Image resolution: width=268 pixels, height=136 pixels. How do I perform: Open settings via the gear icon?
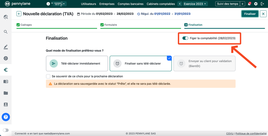[256, 4]
